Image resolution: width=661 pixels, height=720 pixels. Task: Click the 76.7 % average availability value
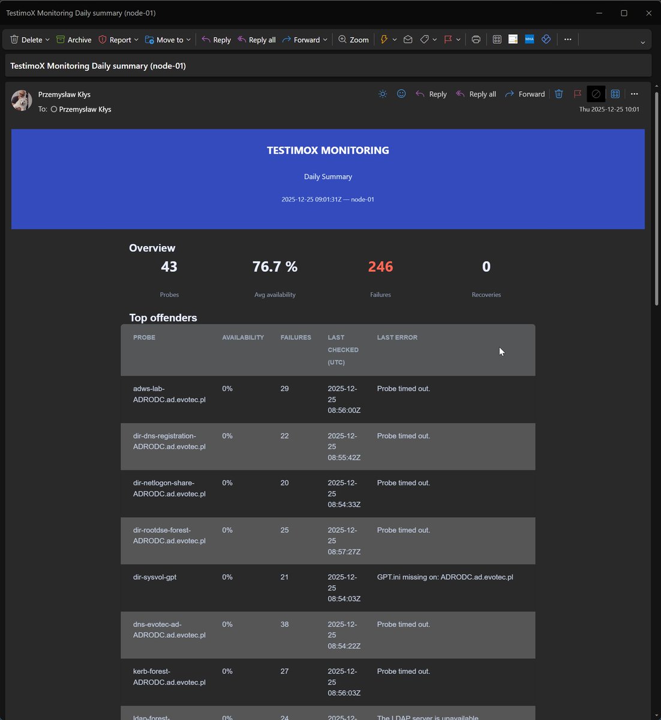tap(275, 266)
